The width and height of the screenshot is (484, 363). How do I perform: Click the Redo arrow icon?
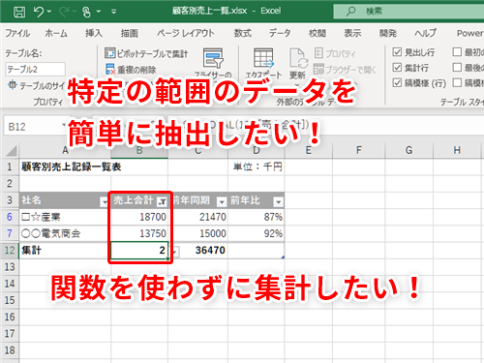click(64, 12)
